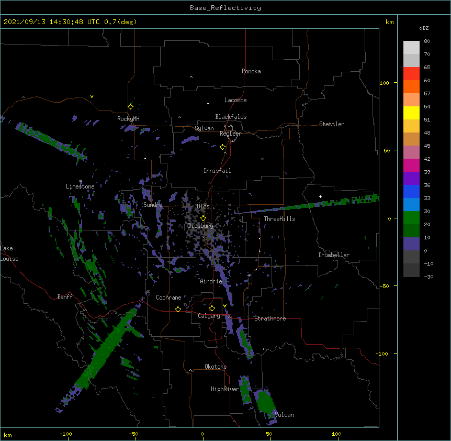The image size is (451, 441).
Task: Pick the green swatch between 30 and 20
Action: [x=411, y=218]
